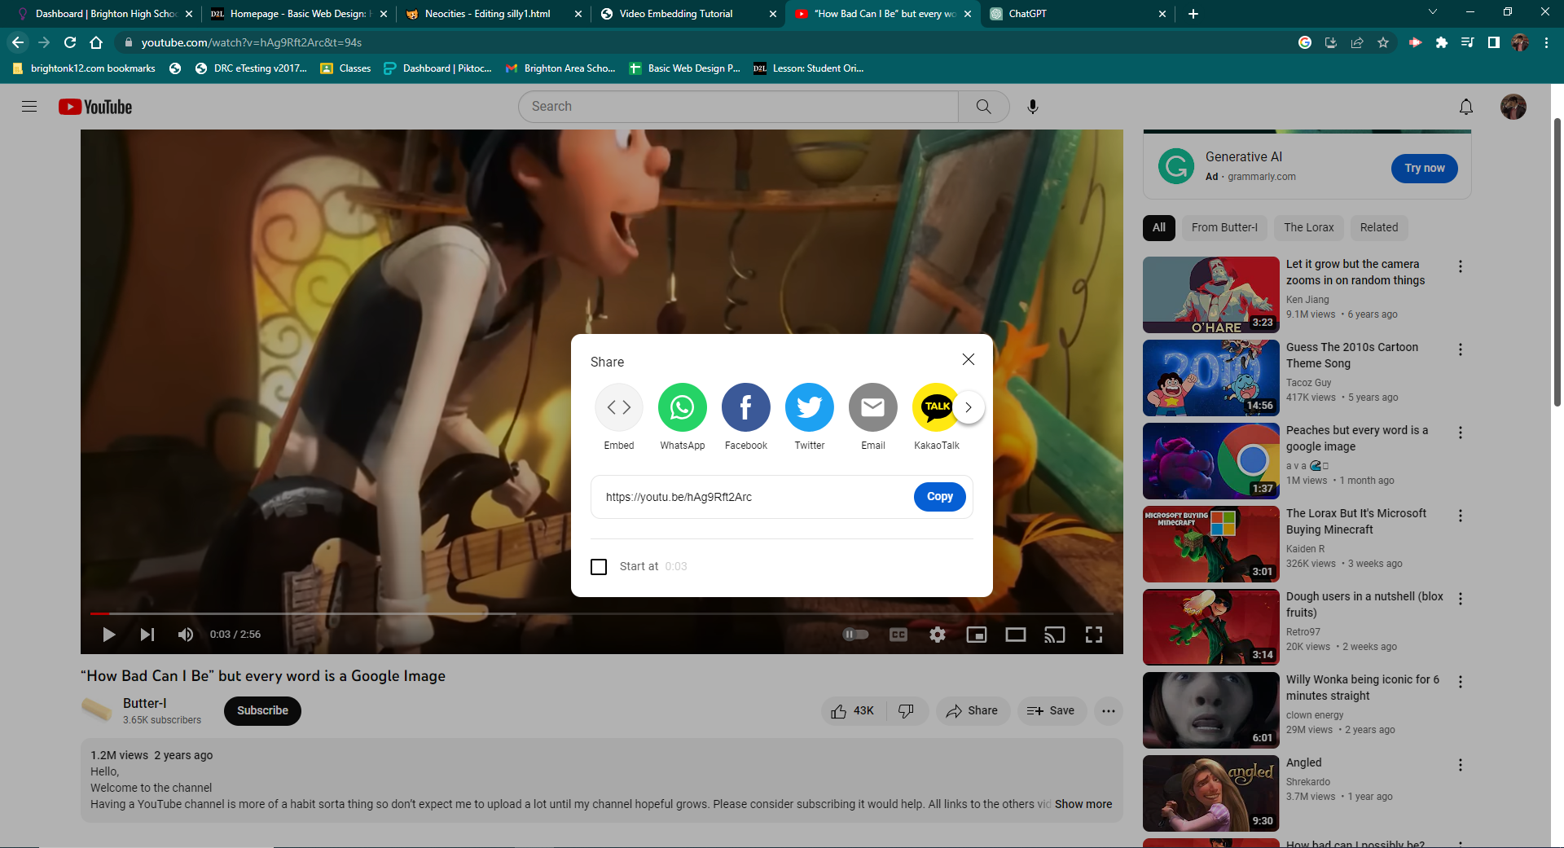The height and width of the screenshot is (848, 1564).
Task: Share the video on Twitter
Action: [x=810, y=417]
